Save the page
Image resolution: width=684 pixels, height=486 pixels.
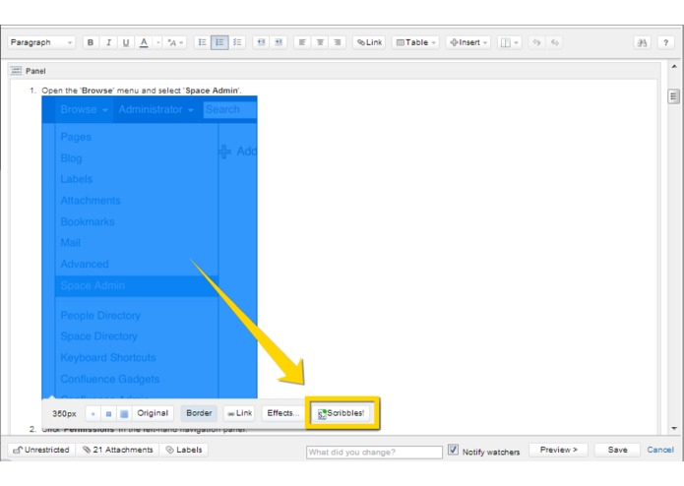coord(617,450)
